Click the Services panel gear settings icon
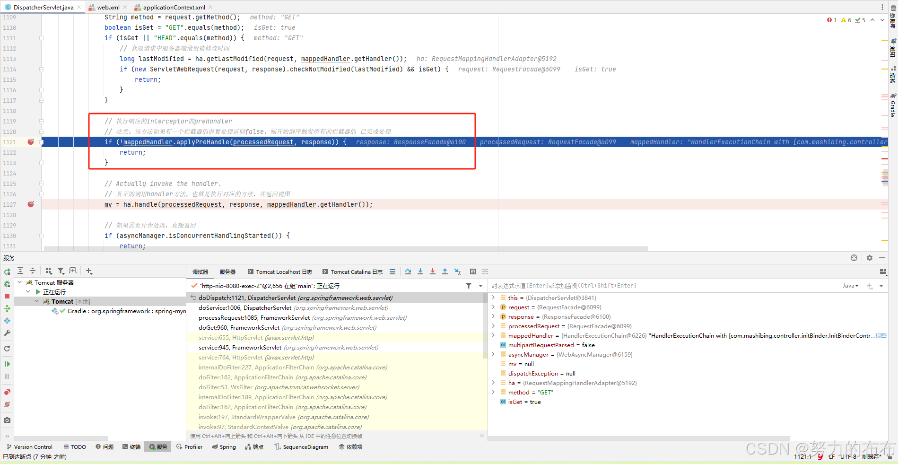 (x=870, y=258)
